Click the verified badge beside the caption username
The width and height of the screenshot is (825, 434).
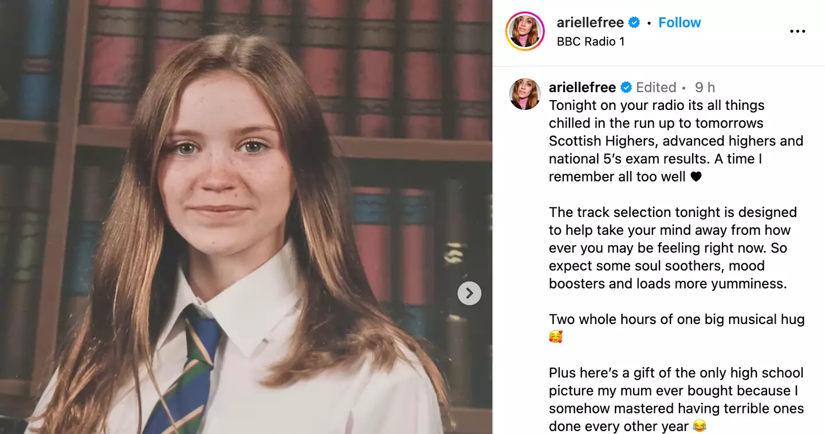[626, 87]
